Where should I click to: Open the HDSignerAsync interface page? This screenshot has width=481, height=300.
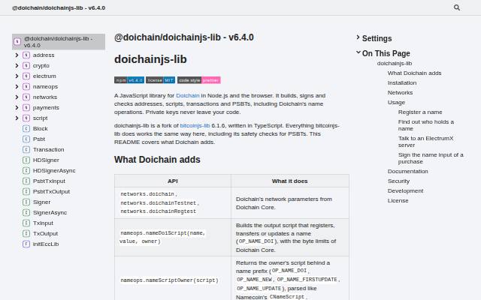point(54,170)
